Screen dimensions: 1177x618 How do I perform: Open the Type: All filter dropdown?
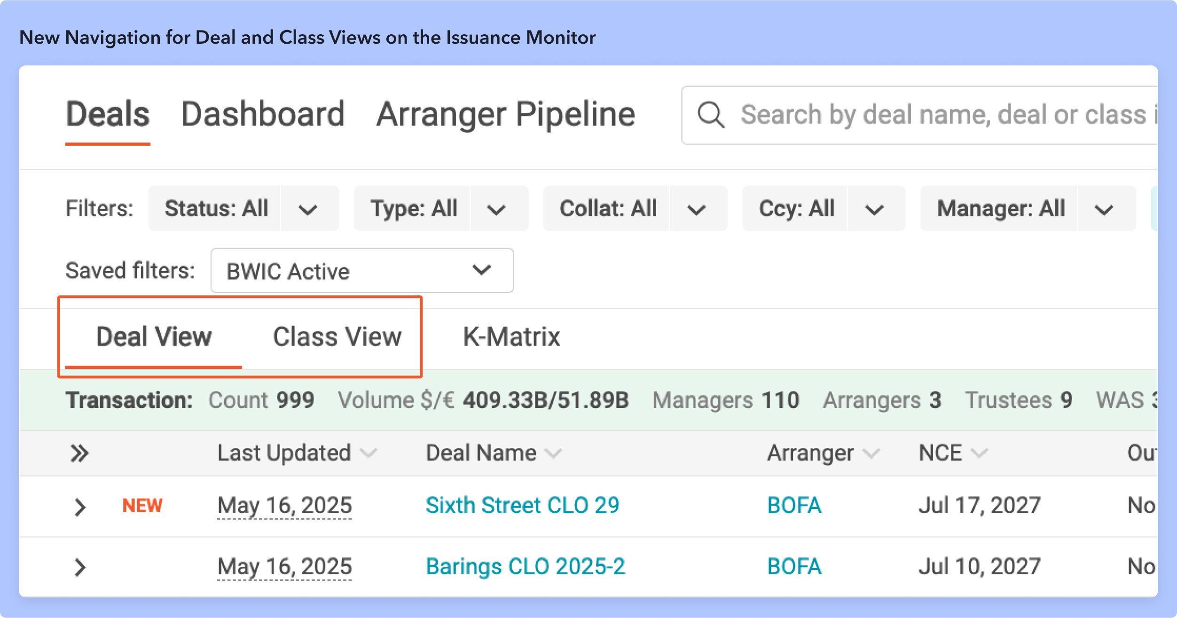(x=496, y=209)
